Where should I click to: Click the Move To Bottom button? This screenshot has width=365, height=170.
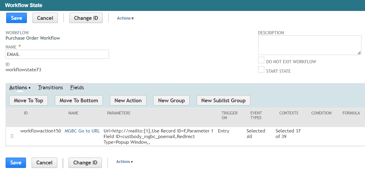pyautogui.click(x=79, y=101)
